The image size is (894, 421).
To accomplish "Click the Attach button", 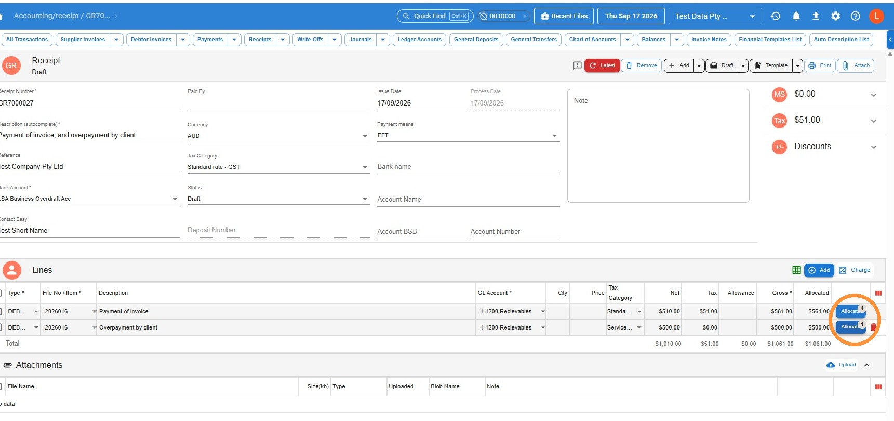I will pos(856,65).
